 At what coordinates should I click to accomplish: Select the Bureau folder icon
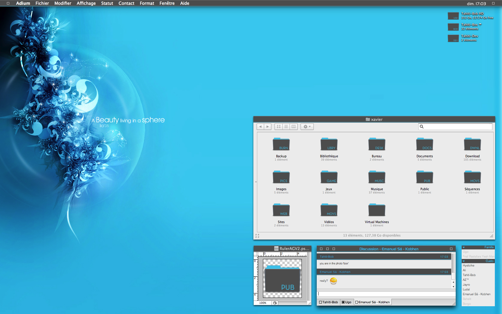pyautogui.click(x=377, y=144)
